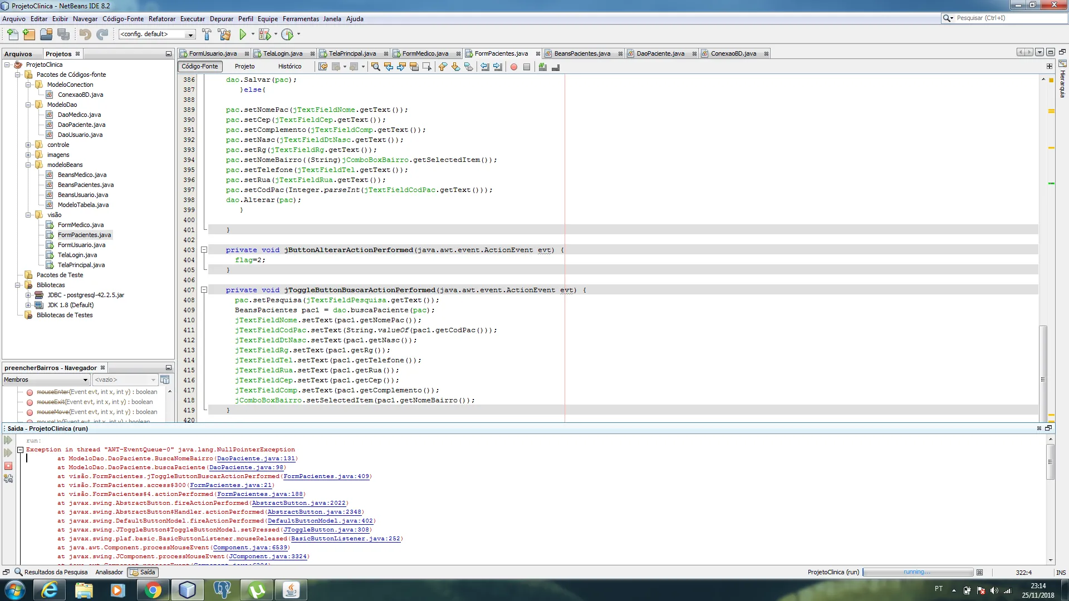Viewport: 1069px width, 601px height.
Task: Click the New File toolbar icon
Action: coord(12,35)
